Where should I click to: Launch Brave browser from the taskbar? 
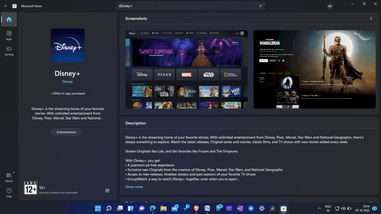196,208
